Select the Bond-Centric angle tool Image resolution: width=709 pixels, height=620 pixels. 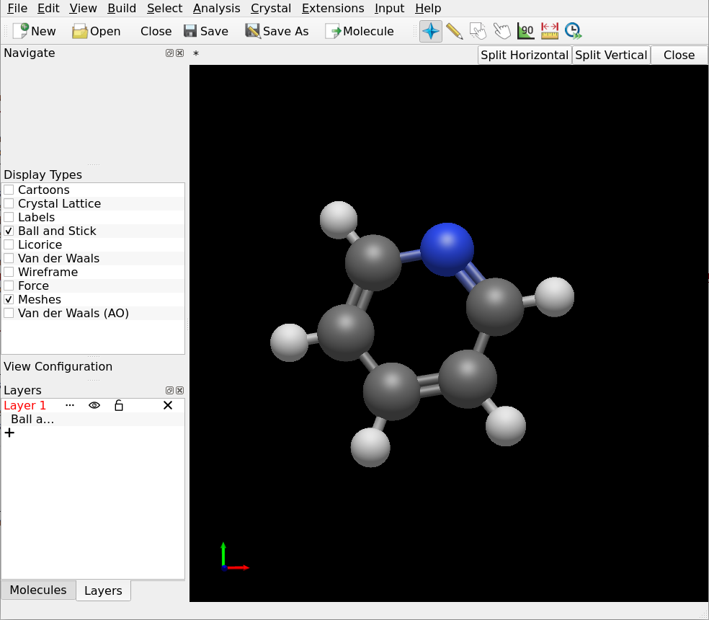point(525,31)
